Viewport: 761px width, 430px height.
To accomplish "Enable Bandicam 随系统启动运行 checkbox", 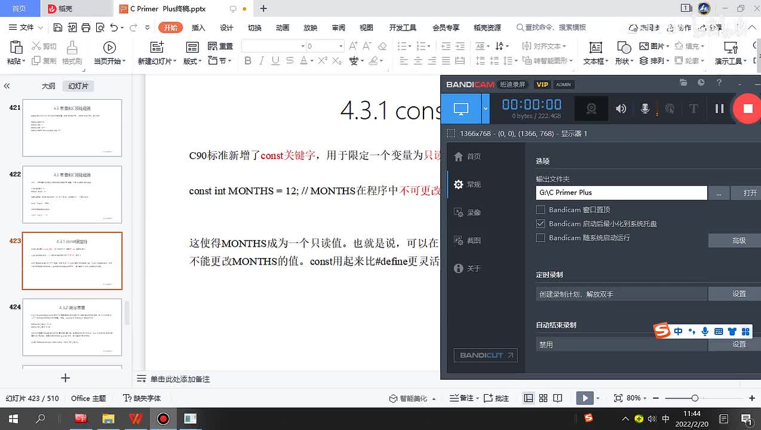I will click(541, 238).
